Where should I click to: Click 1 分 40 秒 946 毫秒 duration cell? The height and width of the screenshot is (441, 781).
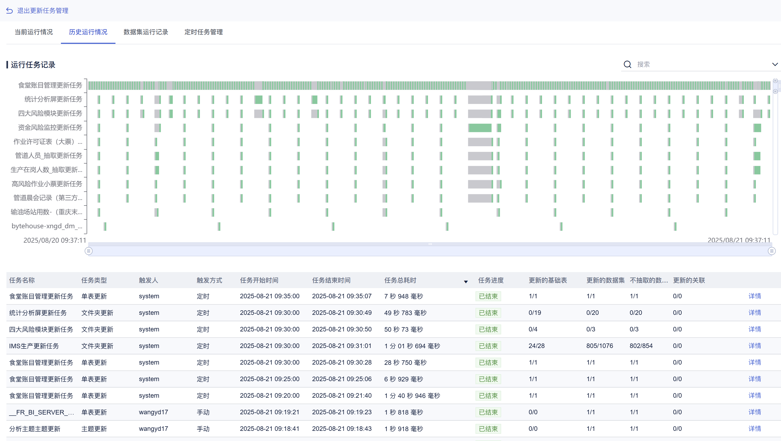pyautogui.click(x=412, y=396)
